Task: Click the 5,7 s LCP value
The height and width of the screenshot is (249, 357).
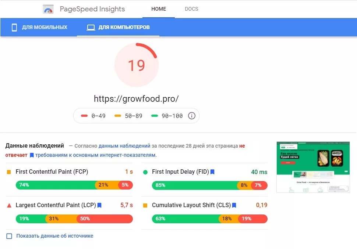Action: tap(127, 205)
